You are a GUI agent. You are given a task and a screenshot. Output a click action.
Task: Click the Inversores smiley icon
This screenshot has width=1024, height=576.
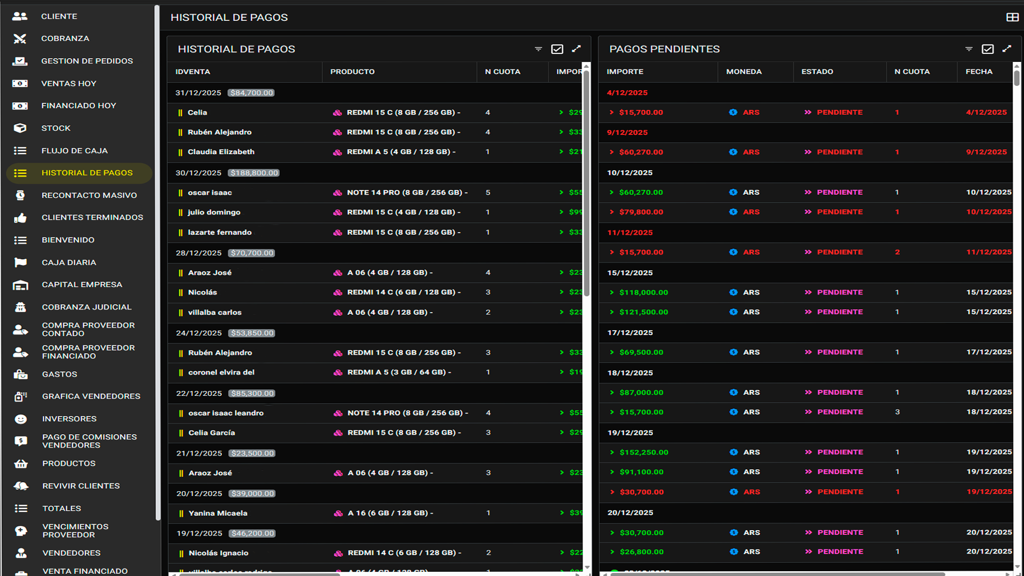click(x=20, y=419)
